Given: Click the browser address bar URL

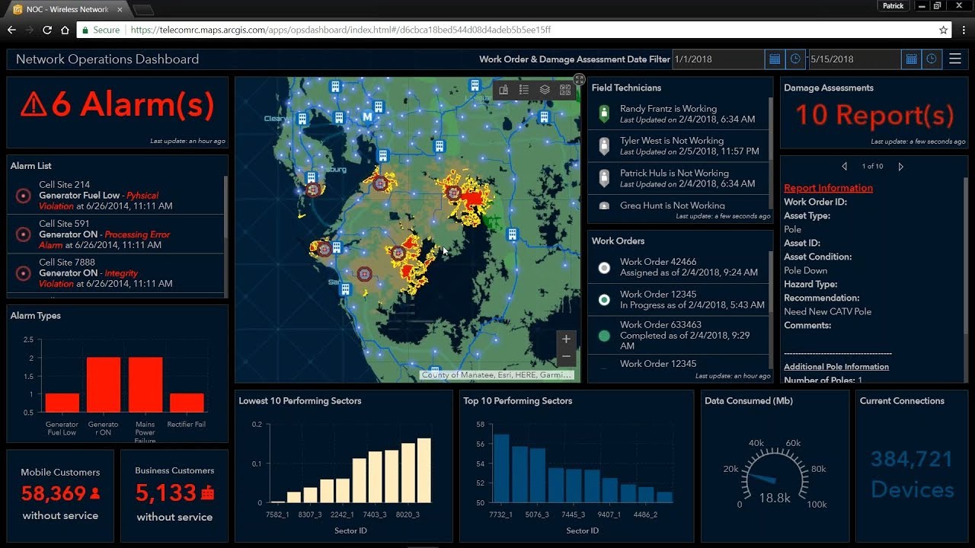Looking at the screenshot, I should (x=340, y=30).
